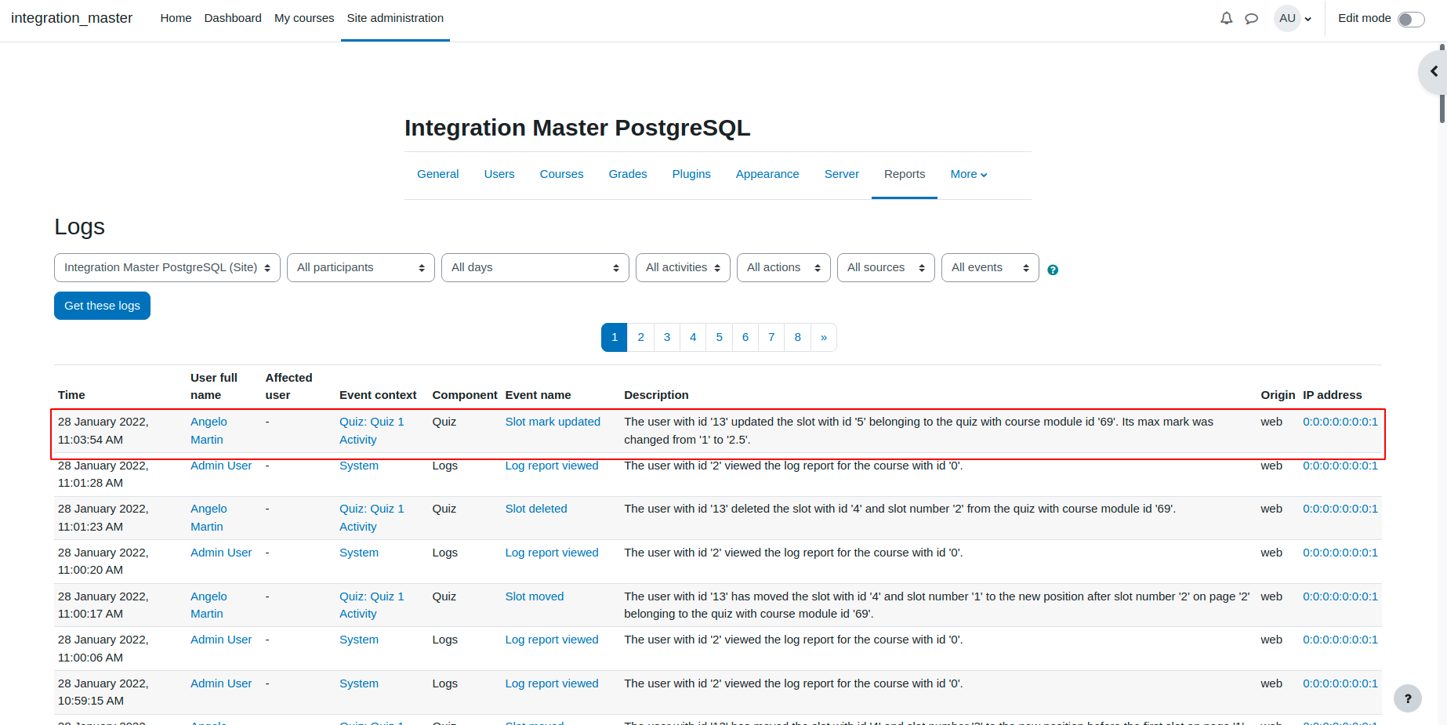Click the Logs page heading
1447x725 pixels.
pyautogui.click(x=79, y=227)
